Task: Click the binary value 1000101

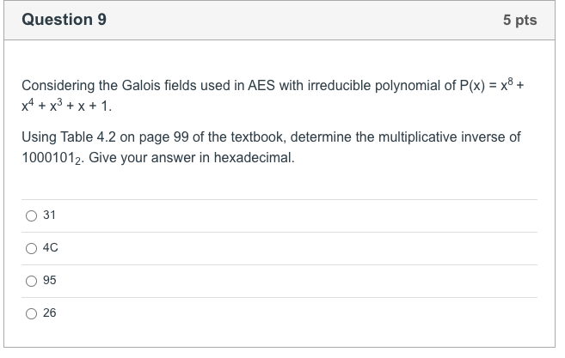Action: (52, 158)
